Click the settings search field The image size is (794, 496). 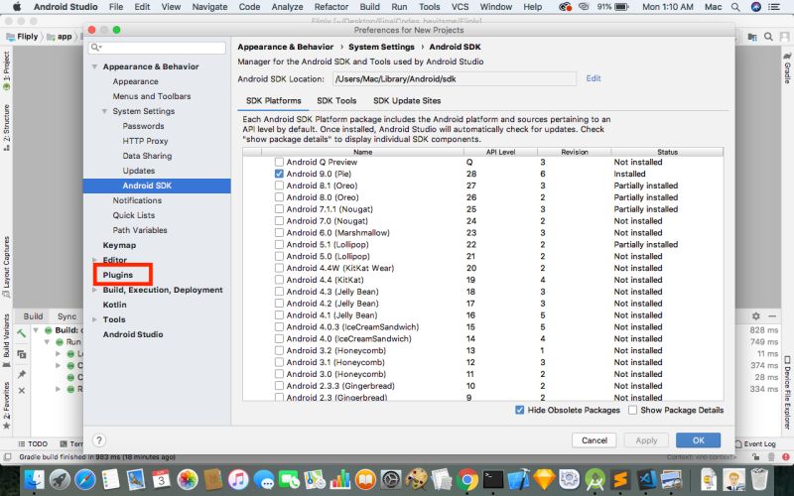(x=157, y=48)
